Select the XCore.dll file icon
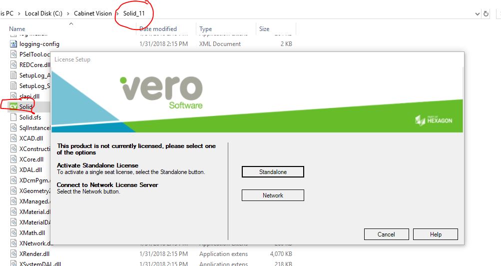This screenshot has width=501, height=266. point(13,159)
